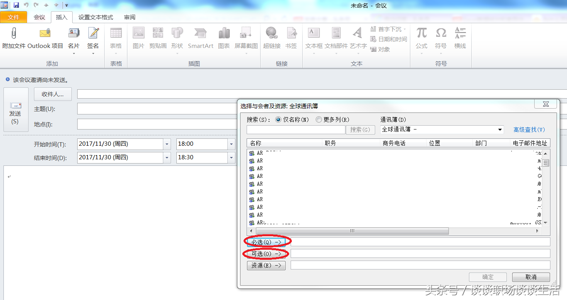
Task: Click the optional attendees text field
Action: coord(420,254)
